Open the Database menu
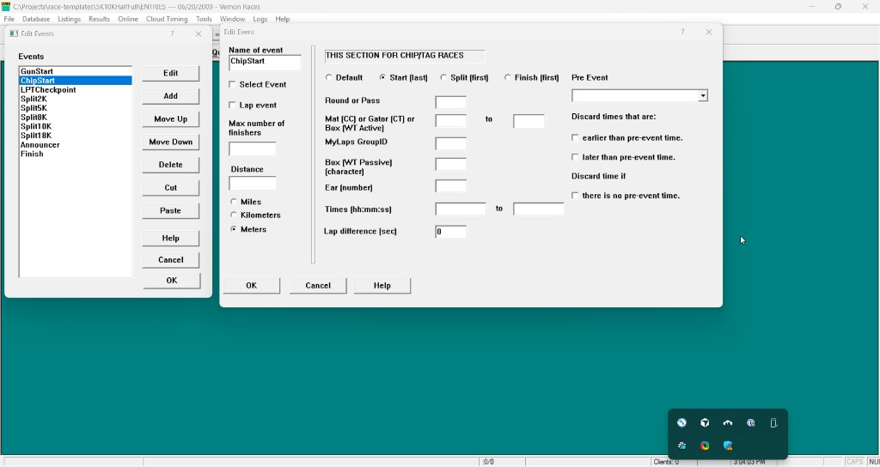Screen dimensions: 880x467 [x=36, y=19]
